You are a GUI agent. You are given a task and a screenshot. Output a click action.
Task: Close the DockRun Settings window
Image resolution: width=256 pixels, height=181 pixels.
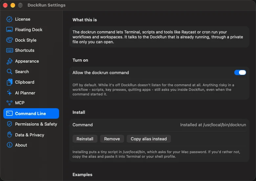click(5, 5)
